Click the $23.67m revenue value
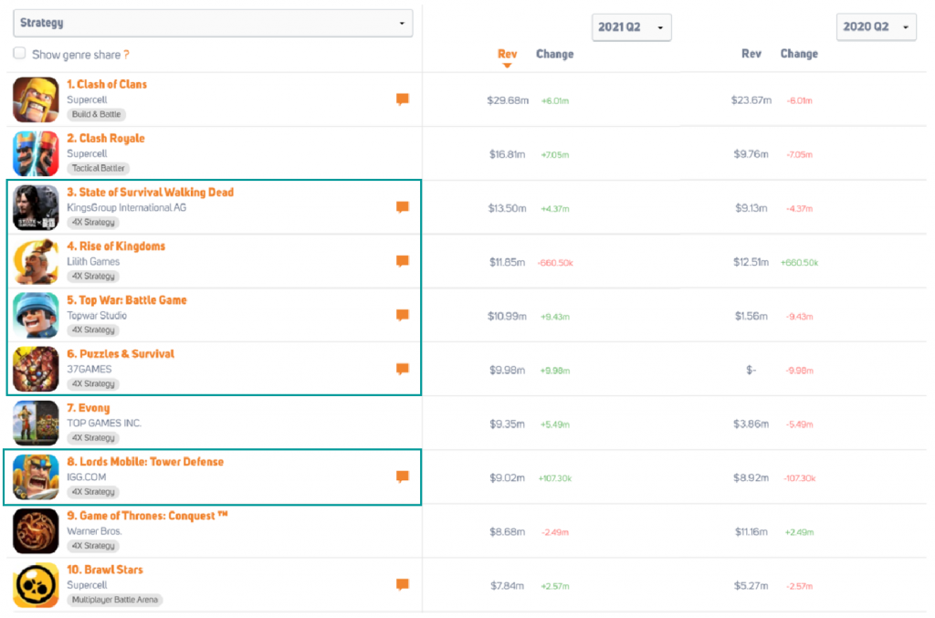 point(751,100)
